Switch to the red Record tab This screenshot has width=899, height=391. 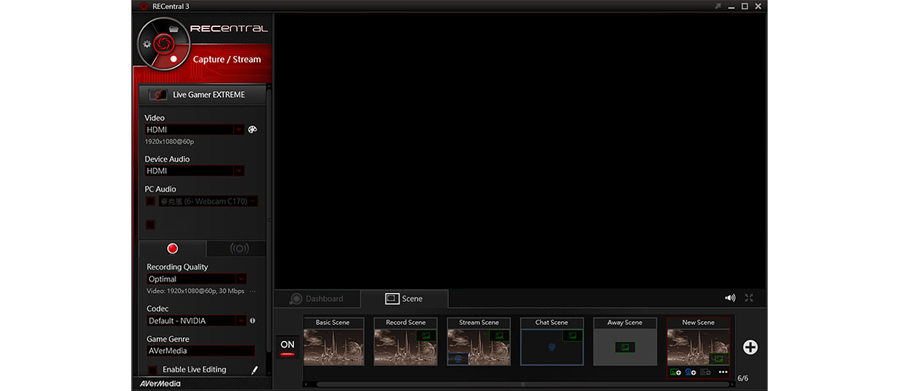(x=172, y=249)
